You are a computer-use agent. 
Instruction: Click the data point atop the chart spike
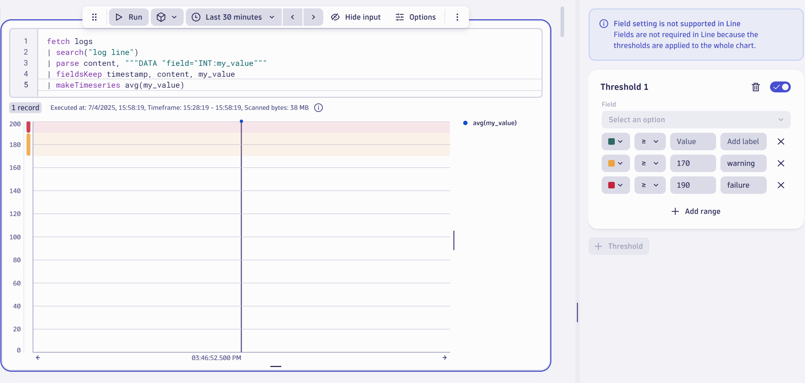pyautogui.click(x=241, y=121)
